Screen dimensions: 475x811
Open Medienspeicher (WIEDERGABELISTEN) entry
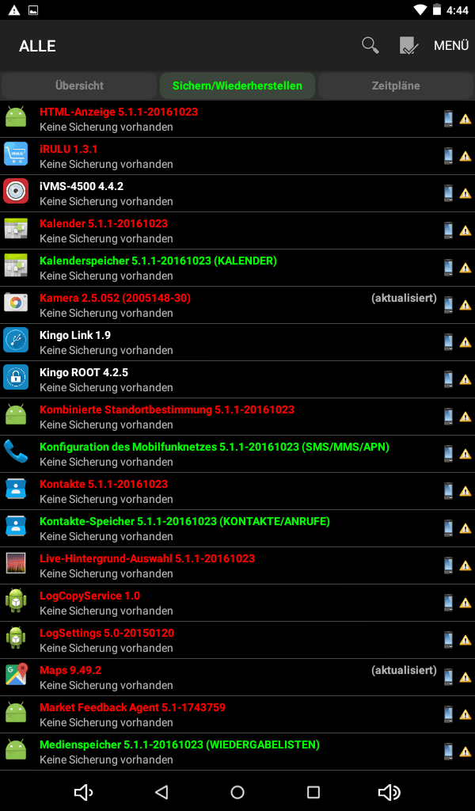click(237, 752)
